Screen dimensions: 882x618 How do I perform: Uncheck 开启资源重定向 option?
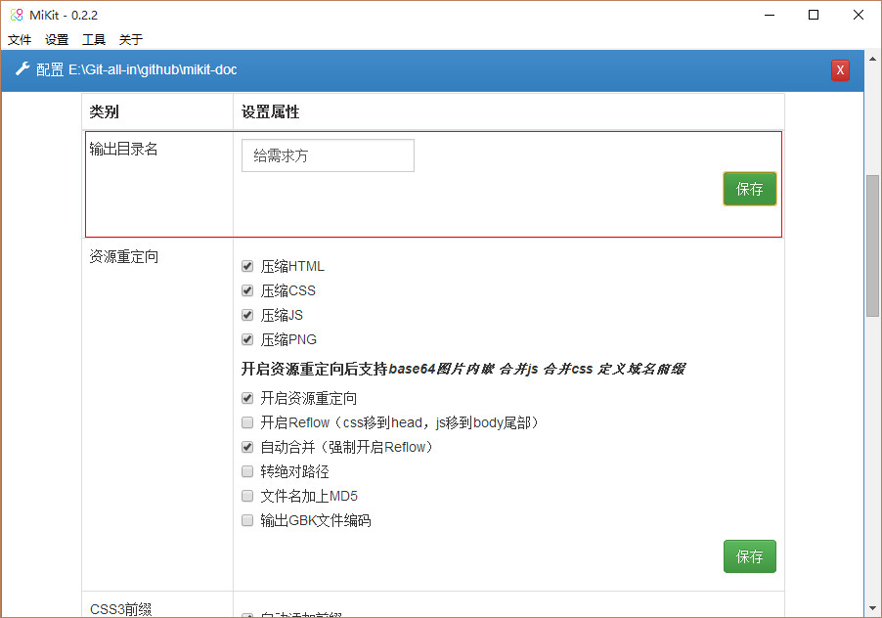tap(247, 398)
